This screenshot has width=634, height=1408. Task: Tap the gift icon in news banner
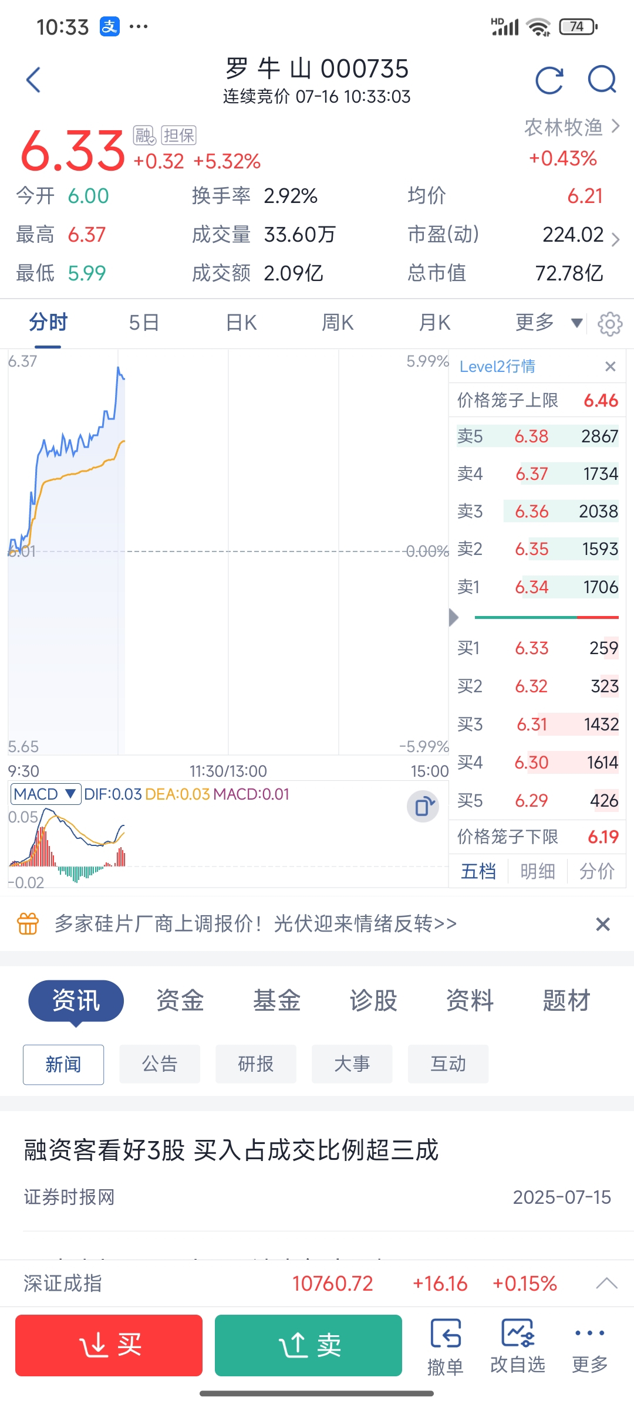click(x=28, y=923)
